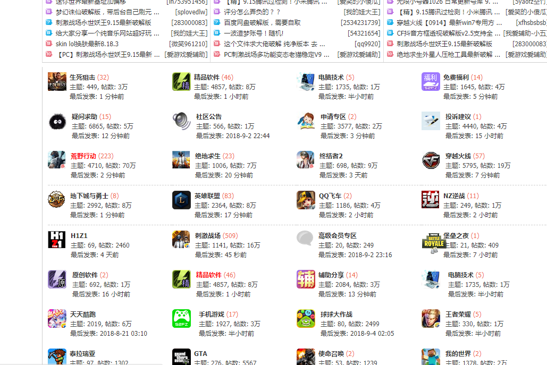
Task: Click author link [2534231739]
Action: [360, 23]
